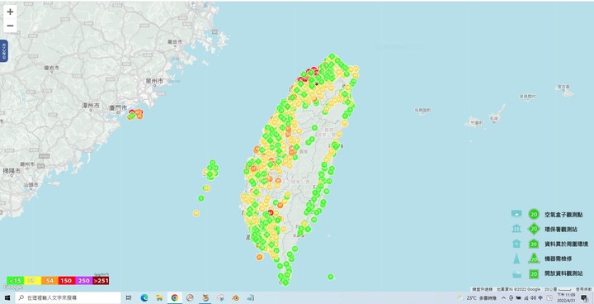This screenshot has width=594, height=304.
Task: Open the weather widget showing 23°C
Action: (478, 298)
